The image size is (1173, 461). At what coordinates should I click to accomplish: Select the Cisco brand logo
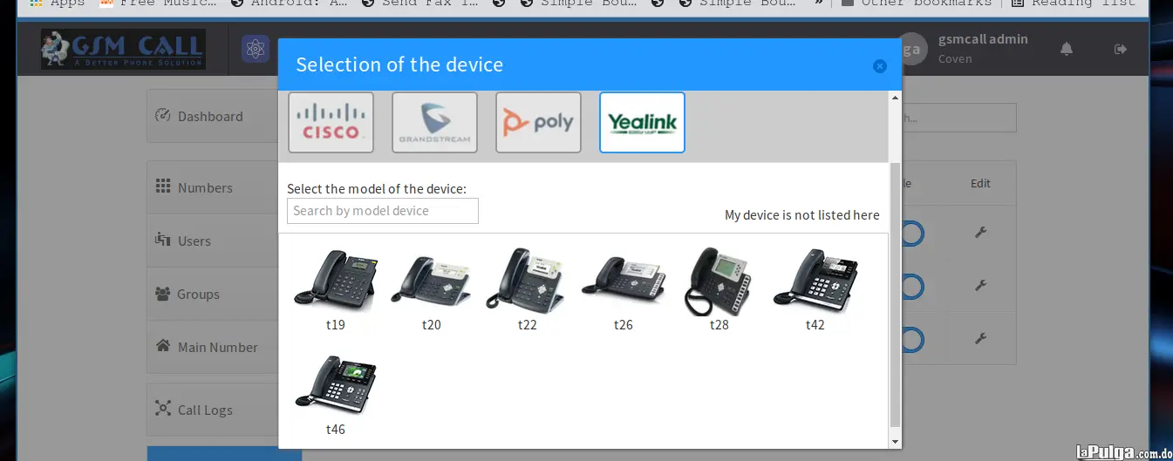[x=331, y=123]
